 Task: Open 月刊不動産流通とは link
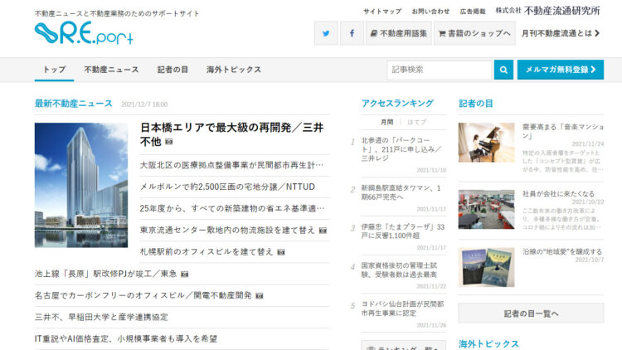[560, 33]
